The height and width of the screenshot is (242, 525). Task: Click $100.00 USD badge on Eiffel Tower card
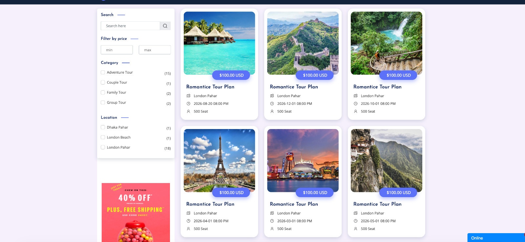tap(231, 193)
